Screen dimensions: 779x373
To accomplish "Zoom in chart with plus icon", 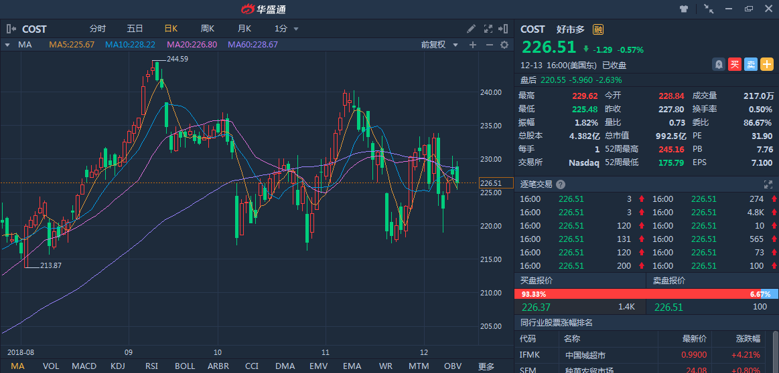I will click(x=473, y=45).
